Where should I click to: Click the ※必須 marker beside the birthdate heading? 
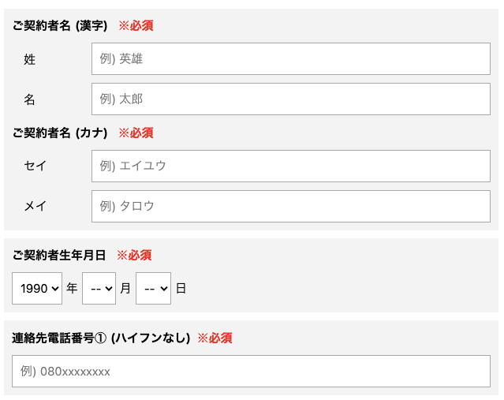tap(134, 255)
